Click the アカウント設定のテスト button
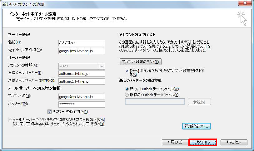The image size is (254, 151). (141, 62)
